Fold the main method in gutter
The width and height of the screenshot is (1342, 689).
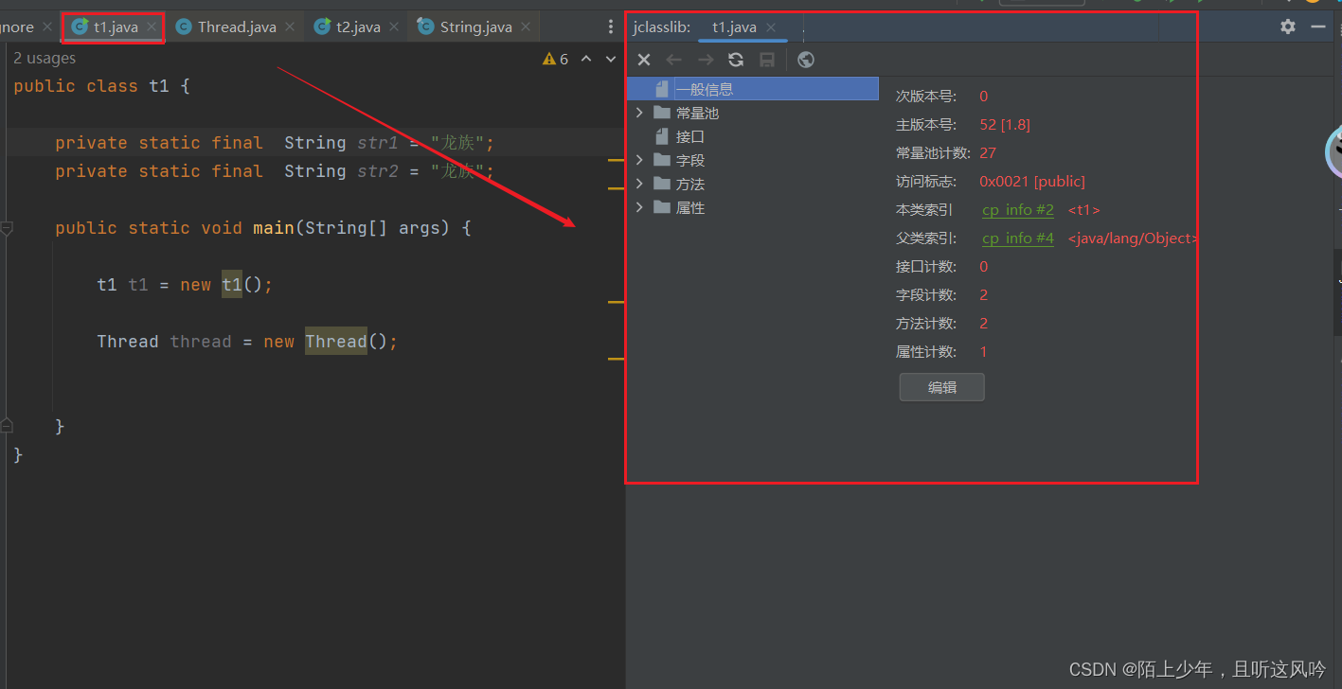point(7,228)
